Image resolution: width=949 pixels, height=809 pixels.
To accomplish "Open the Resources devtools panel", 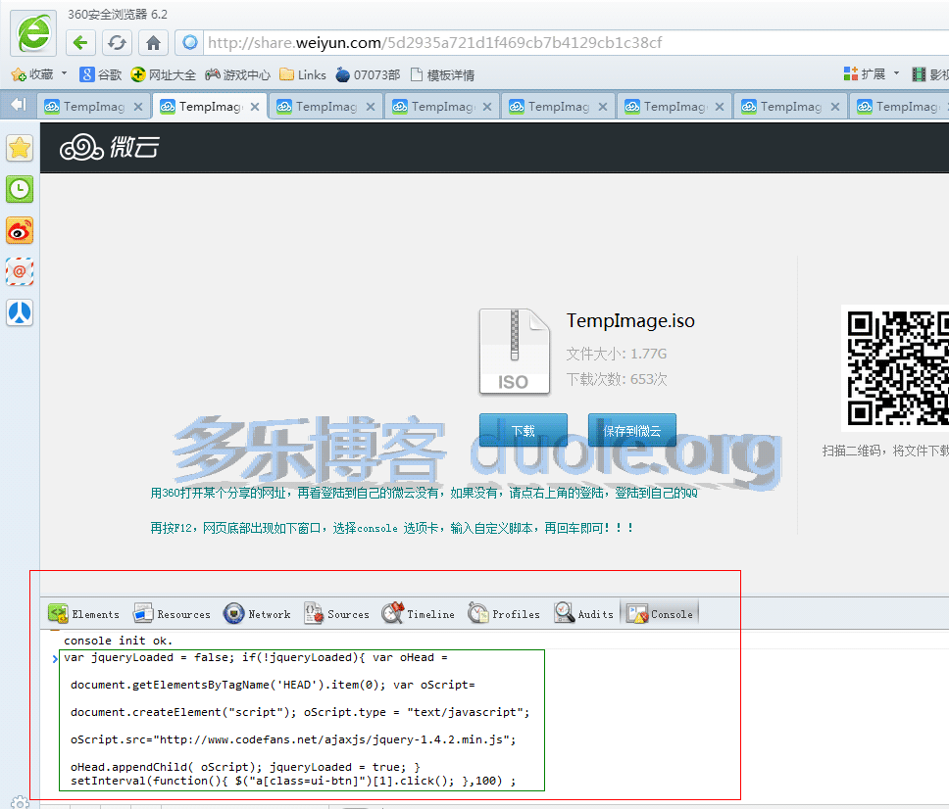I will [x=172, y=614].
